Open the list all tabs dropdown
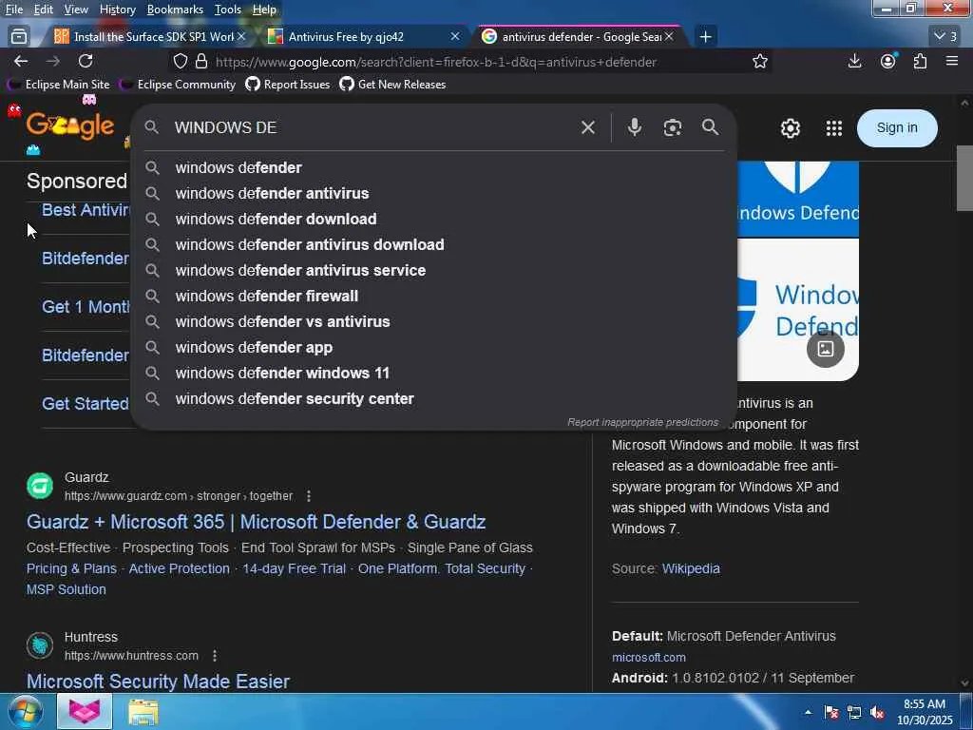The image size is (973, 730). (945, 37)
